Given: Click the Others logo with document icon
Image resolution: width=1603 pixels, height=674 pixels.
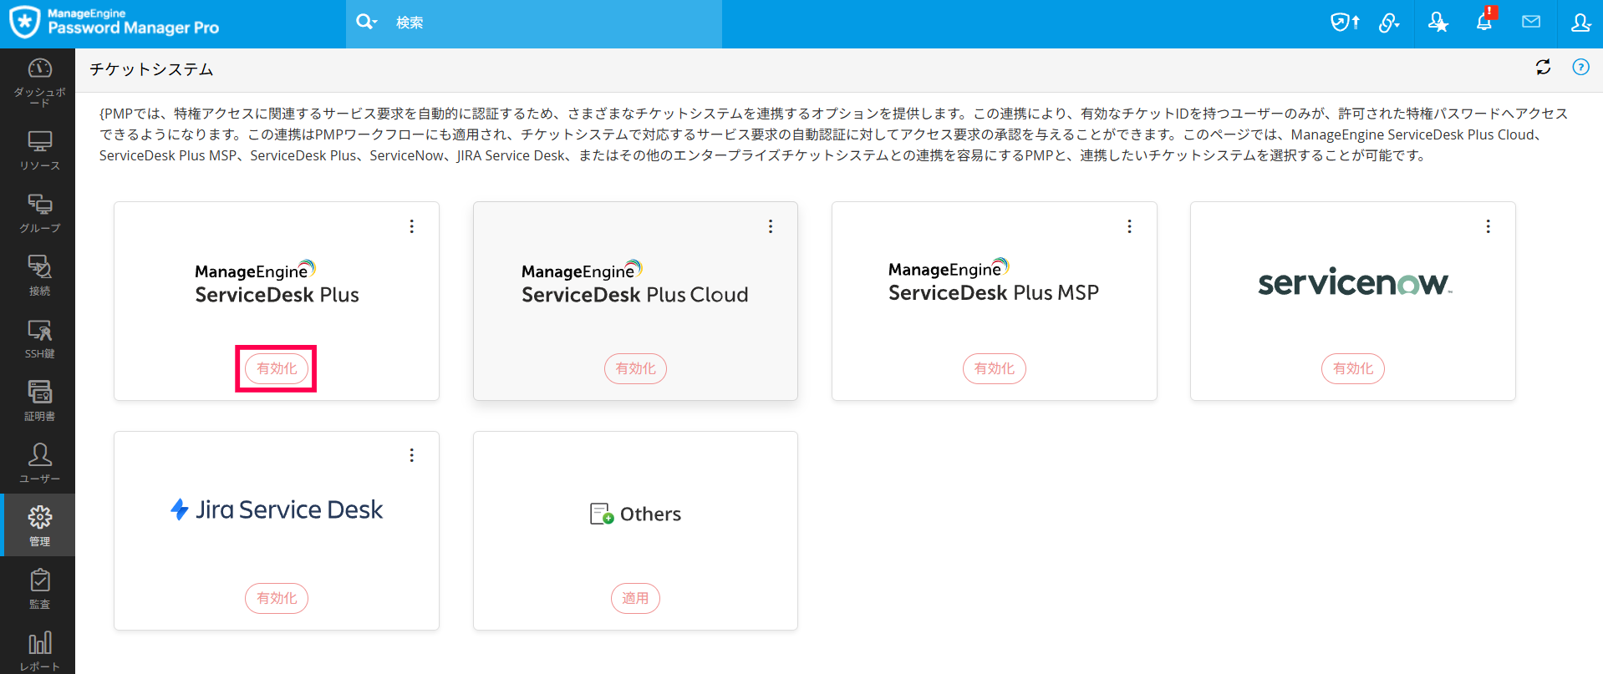Looking at the screenshot, I should tap(635, 514).
